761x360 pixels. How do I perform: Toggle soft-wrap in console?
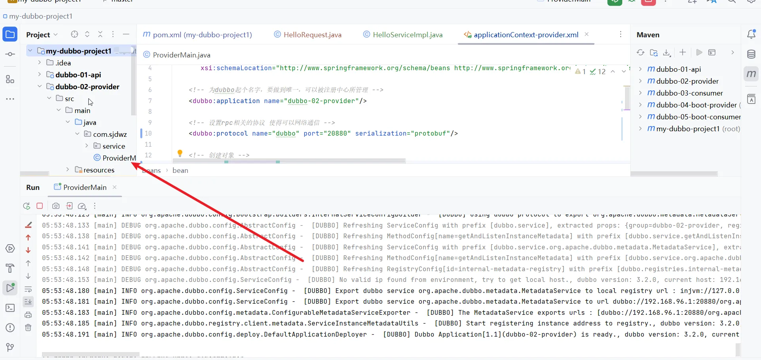28,289
